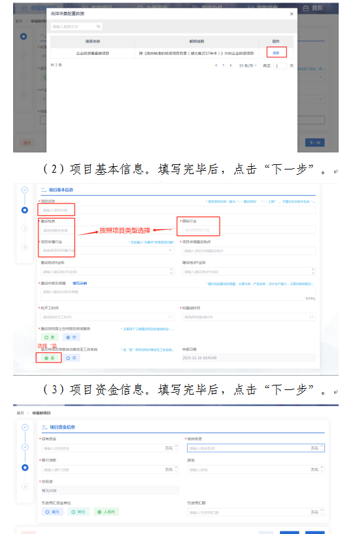Click the jump-to-page number field
This screenshot has height=534, width=340.
click(x=280, y=65)
